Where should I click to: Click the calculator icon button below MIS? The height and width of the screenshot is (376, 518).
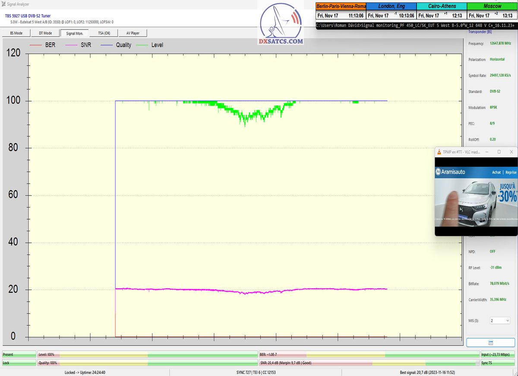click(490, 342)
